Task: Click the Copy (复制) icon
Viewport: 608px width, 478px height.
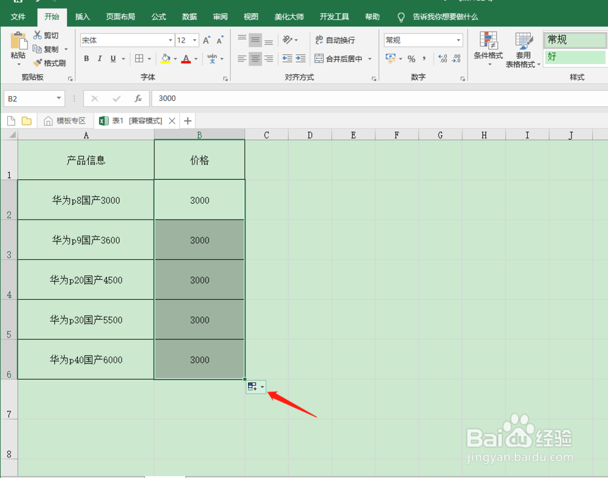Action: pyautogui.click(x=37, y=49)
